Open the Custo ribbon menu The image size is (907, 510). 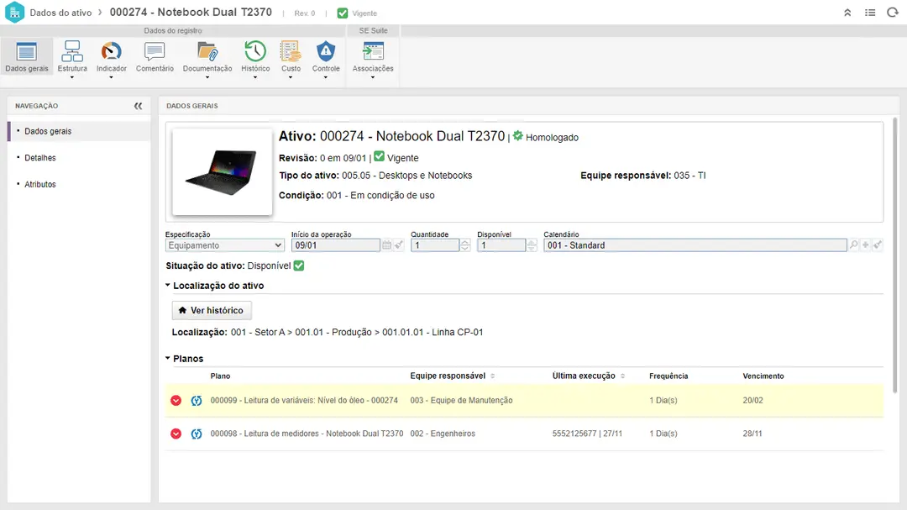[x=291, y=59]
